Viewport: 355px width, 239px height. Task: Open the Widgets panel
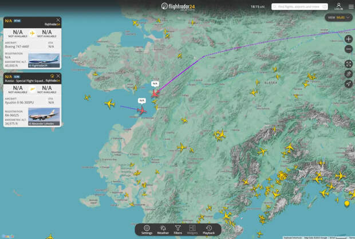point(192,229)
